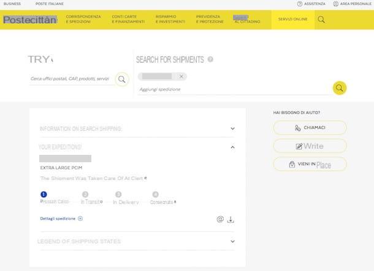
Task: Click the Postecittàn logo
Action: [x=30, y=20]
